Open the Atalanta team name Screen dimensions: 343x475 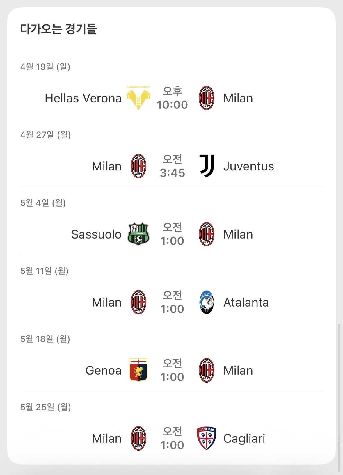tap(246, 303)
